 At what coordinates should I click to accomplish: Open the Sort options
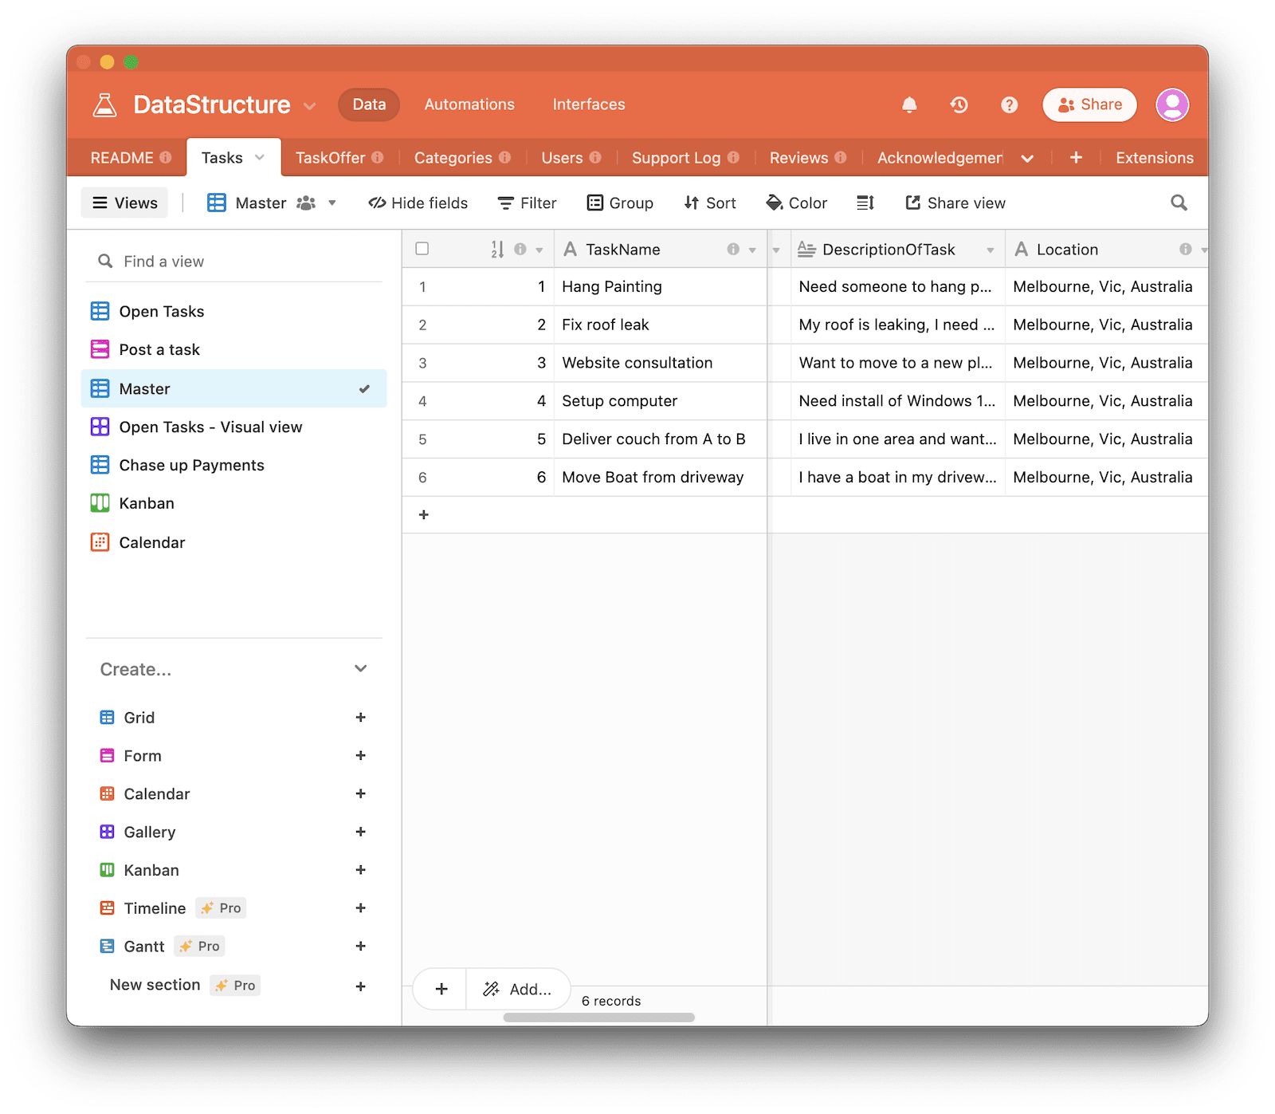coord(709,203)
